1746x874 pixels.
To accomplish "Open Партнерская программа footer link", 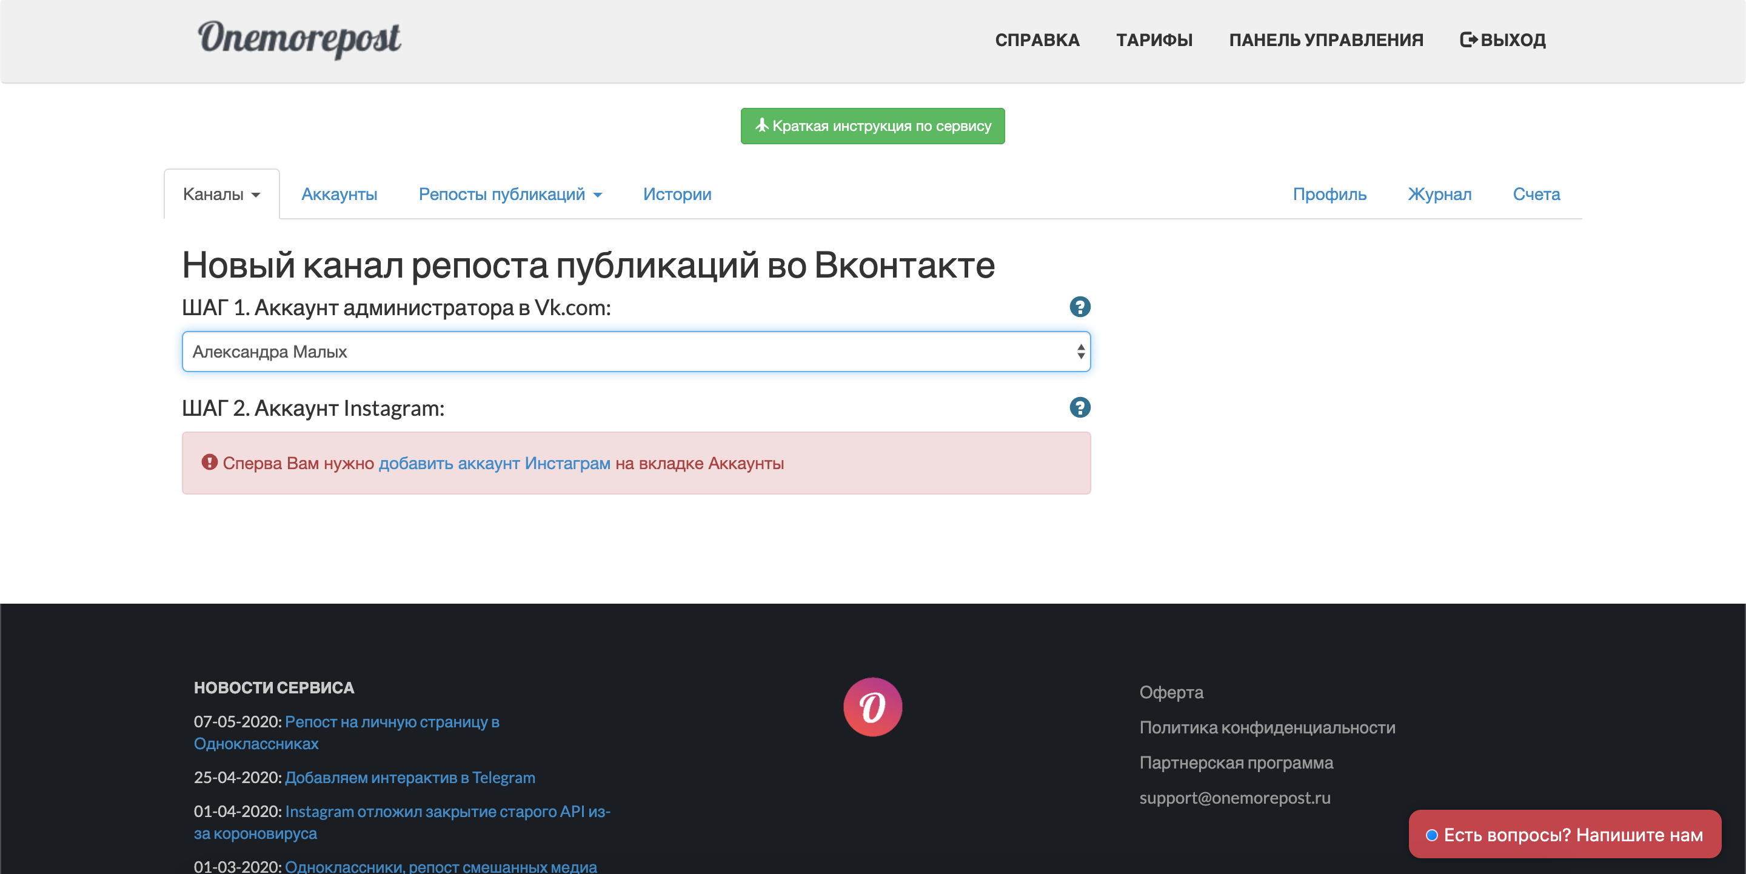I will click(x=1236, y=763).
